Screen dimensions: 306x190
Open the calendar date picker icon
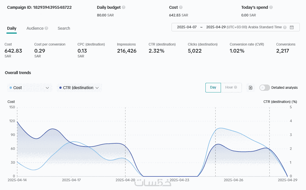[292, 27]
